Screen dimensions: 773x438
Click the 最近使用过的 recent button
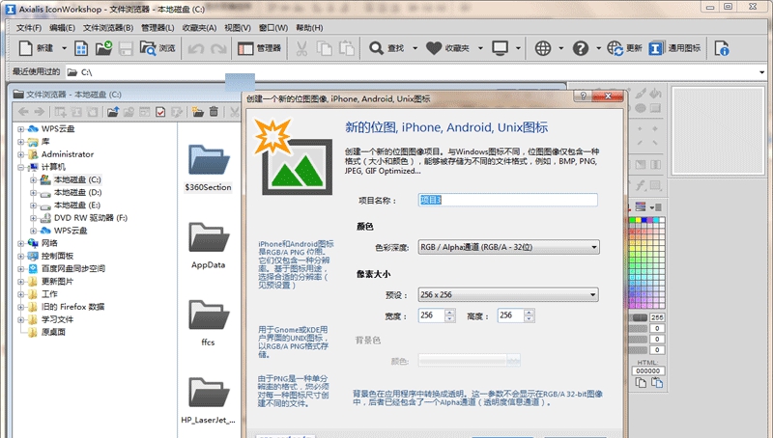[x=36, y=71]
